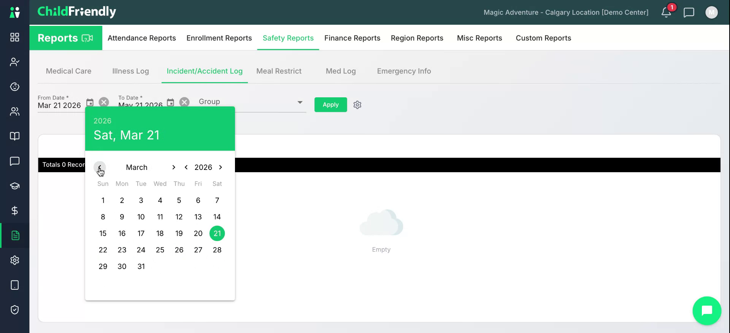Open user avatar profile menu
Image resolution: width=730 pixels, height=333 pixels.
tap(711, 13)
